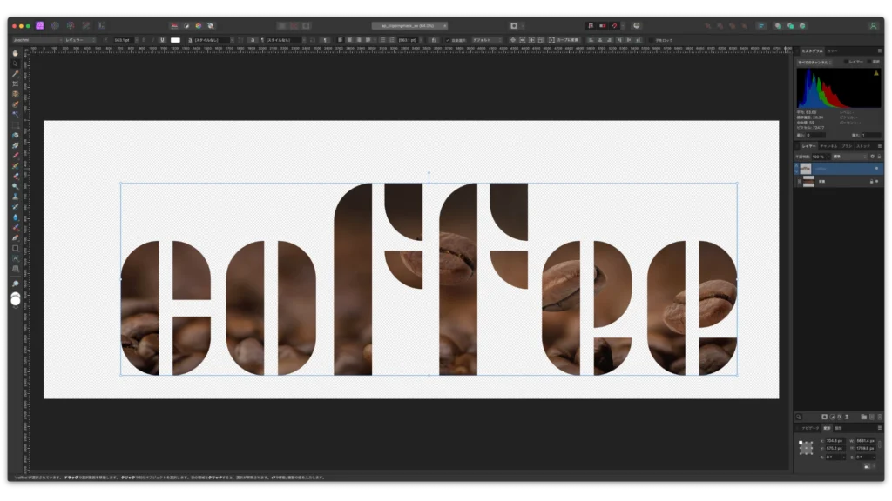892x501 pixels.
Task: Select the Crop tool
Action: (16, 83)
